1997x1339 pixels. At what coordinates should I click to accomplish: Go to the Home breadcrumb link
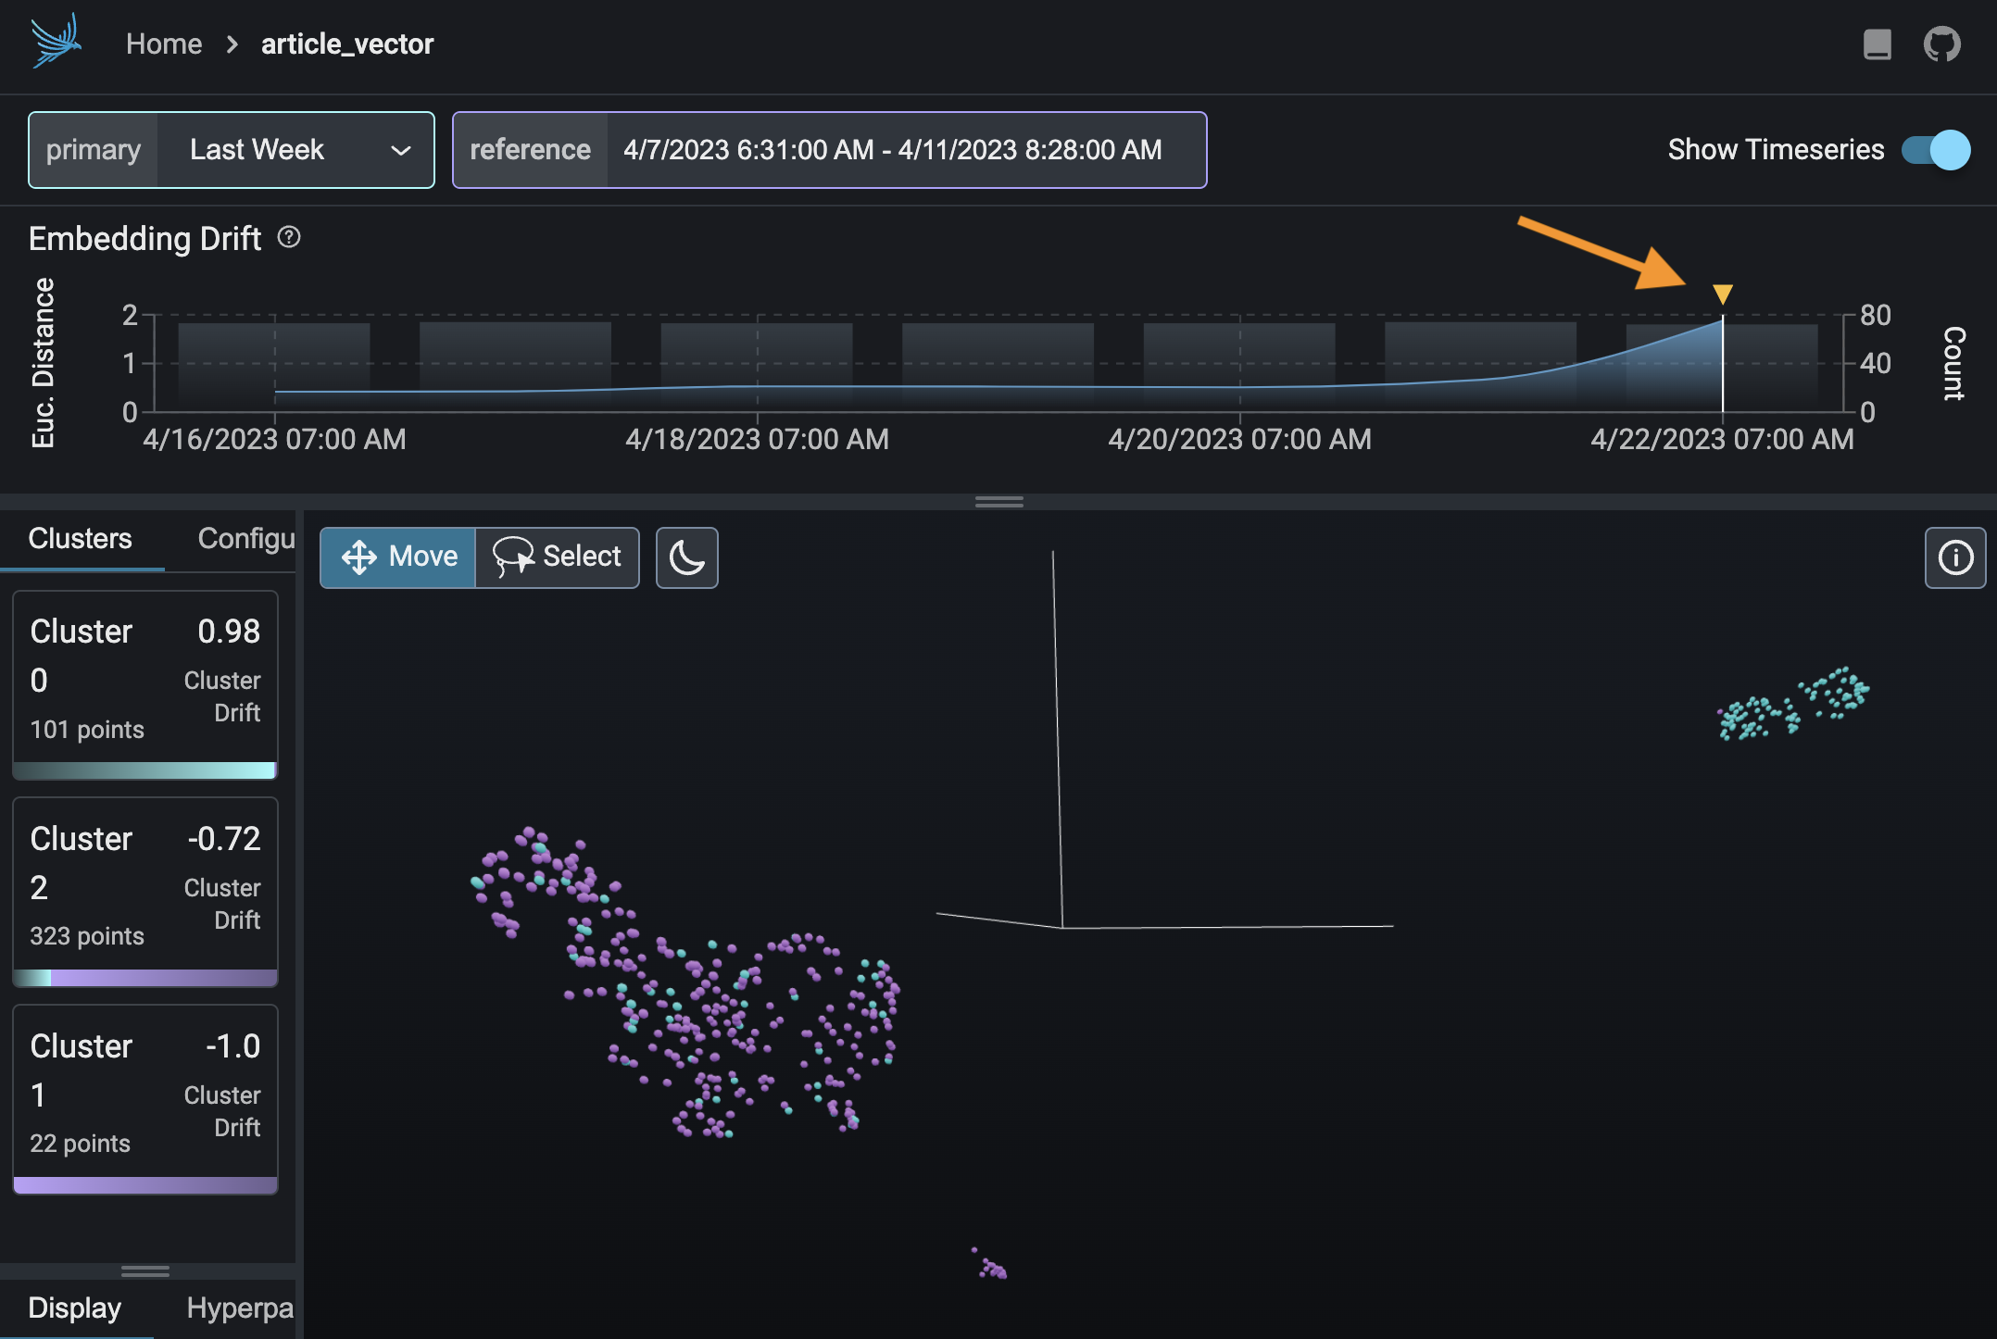(164, 44)
